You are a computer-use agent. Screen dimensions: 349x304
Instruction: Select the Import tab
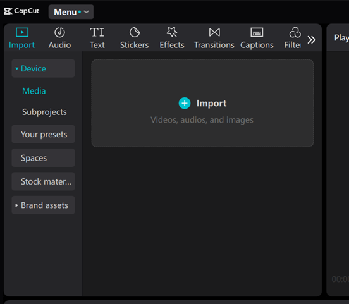point(21,38)
